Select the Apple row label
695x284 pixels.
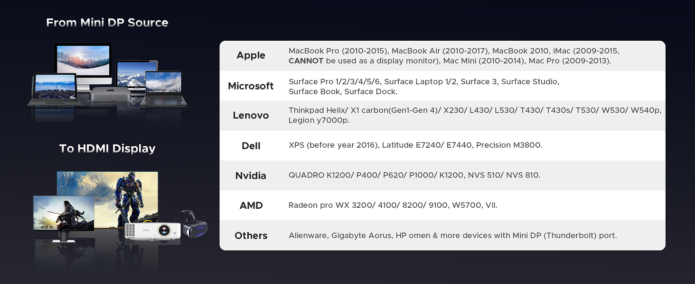(x=251, y=55)
